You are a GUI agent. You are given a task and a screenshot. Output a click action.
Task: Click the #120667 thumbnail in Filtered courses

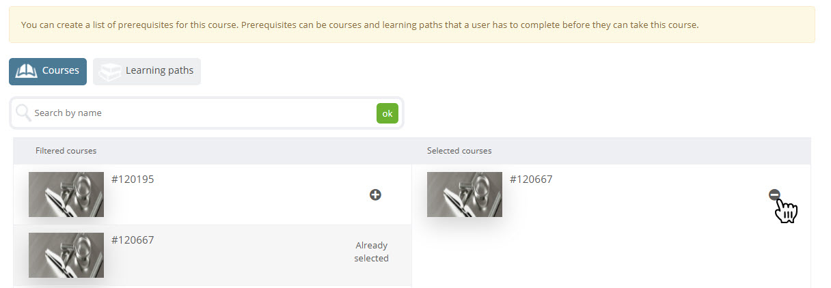click(x=66, y=255)
